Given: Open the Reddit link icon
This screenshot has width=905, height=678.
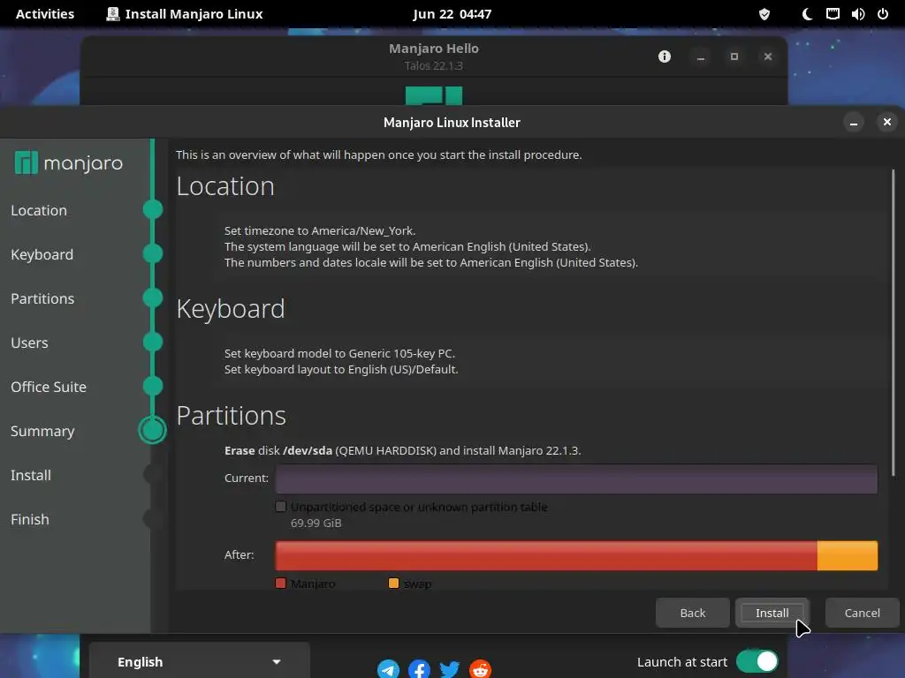Looking at the screenshot, I should pyautogui.click(x=480, y=669).
